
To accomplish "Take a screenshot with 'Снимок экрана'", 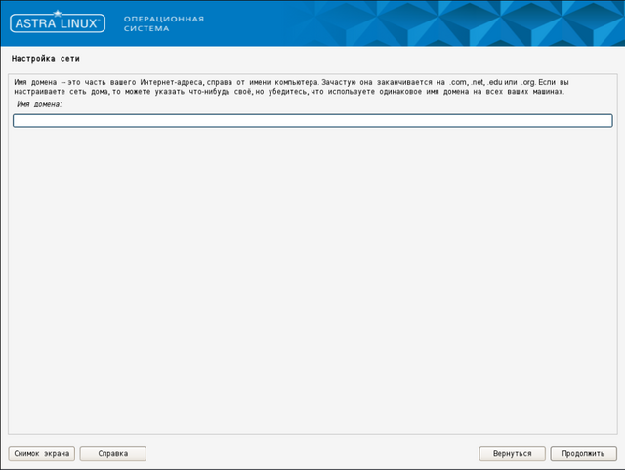I will [42, 453].
